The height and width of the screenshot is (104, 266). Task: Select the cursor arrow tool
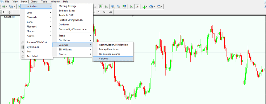pos(4,12)
